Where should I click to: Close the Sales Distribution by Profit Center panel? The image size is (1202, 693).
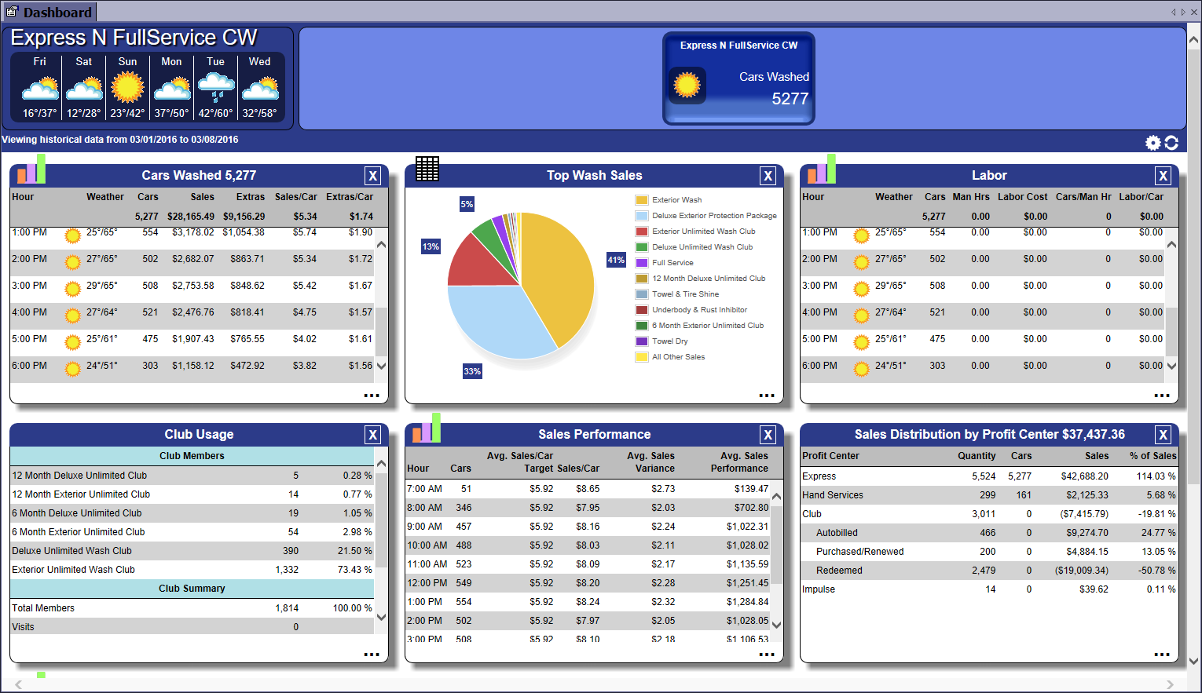[x=1164, y=435]
